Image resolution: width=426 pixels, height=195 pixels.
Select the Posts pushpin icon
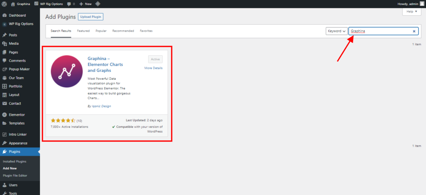coord(6,35)
